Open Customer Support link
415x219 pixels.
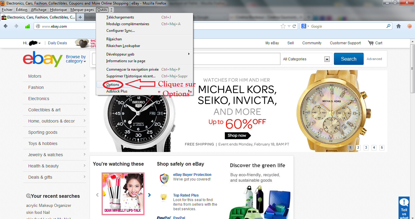tap(345, 43)
